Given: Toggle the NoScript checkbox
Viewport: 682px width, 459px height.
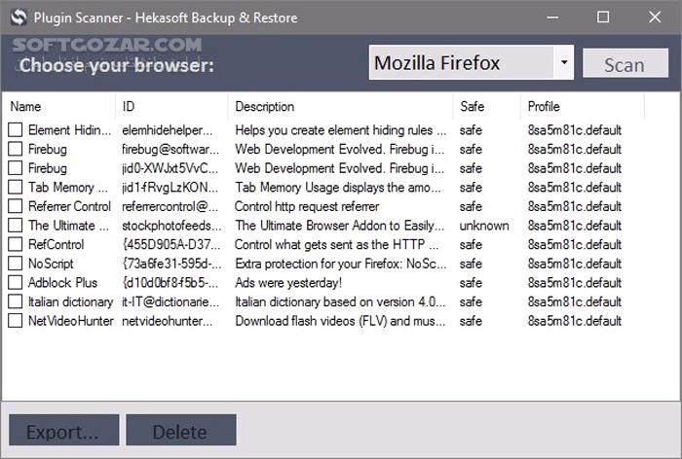Looking at the screenshot, I should coord(16,264).
